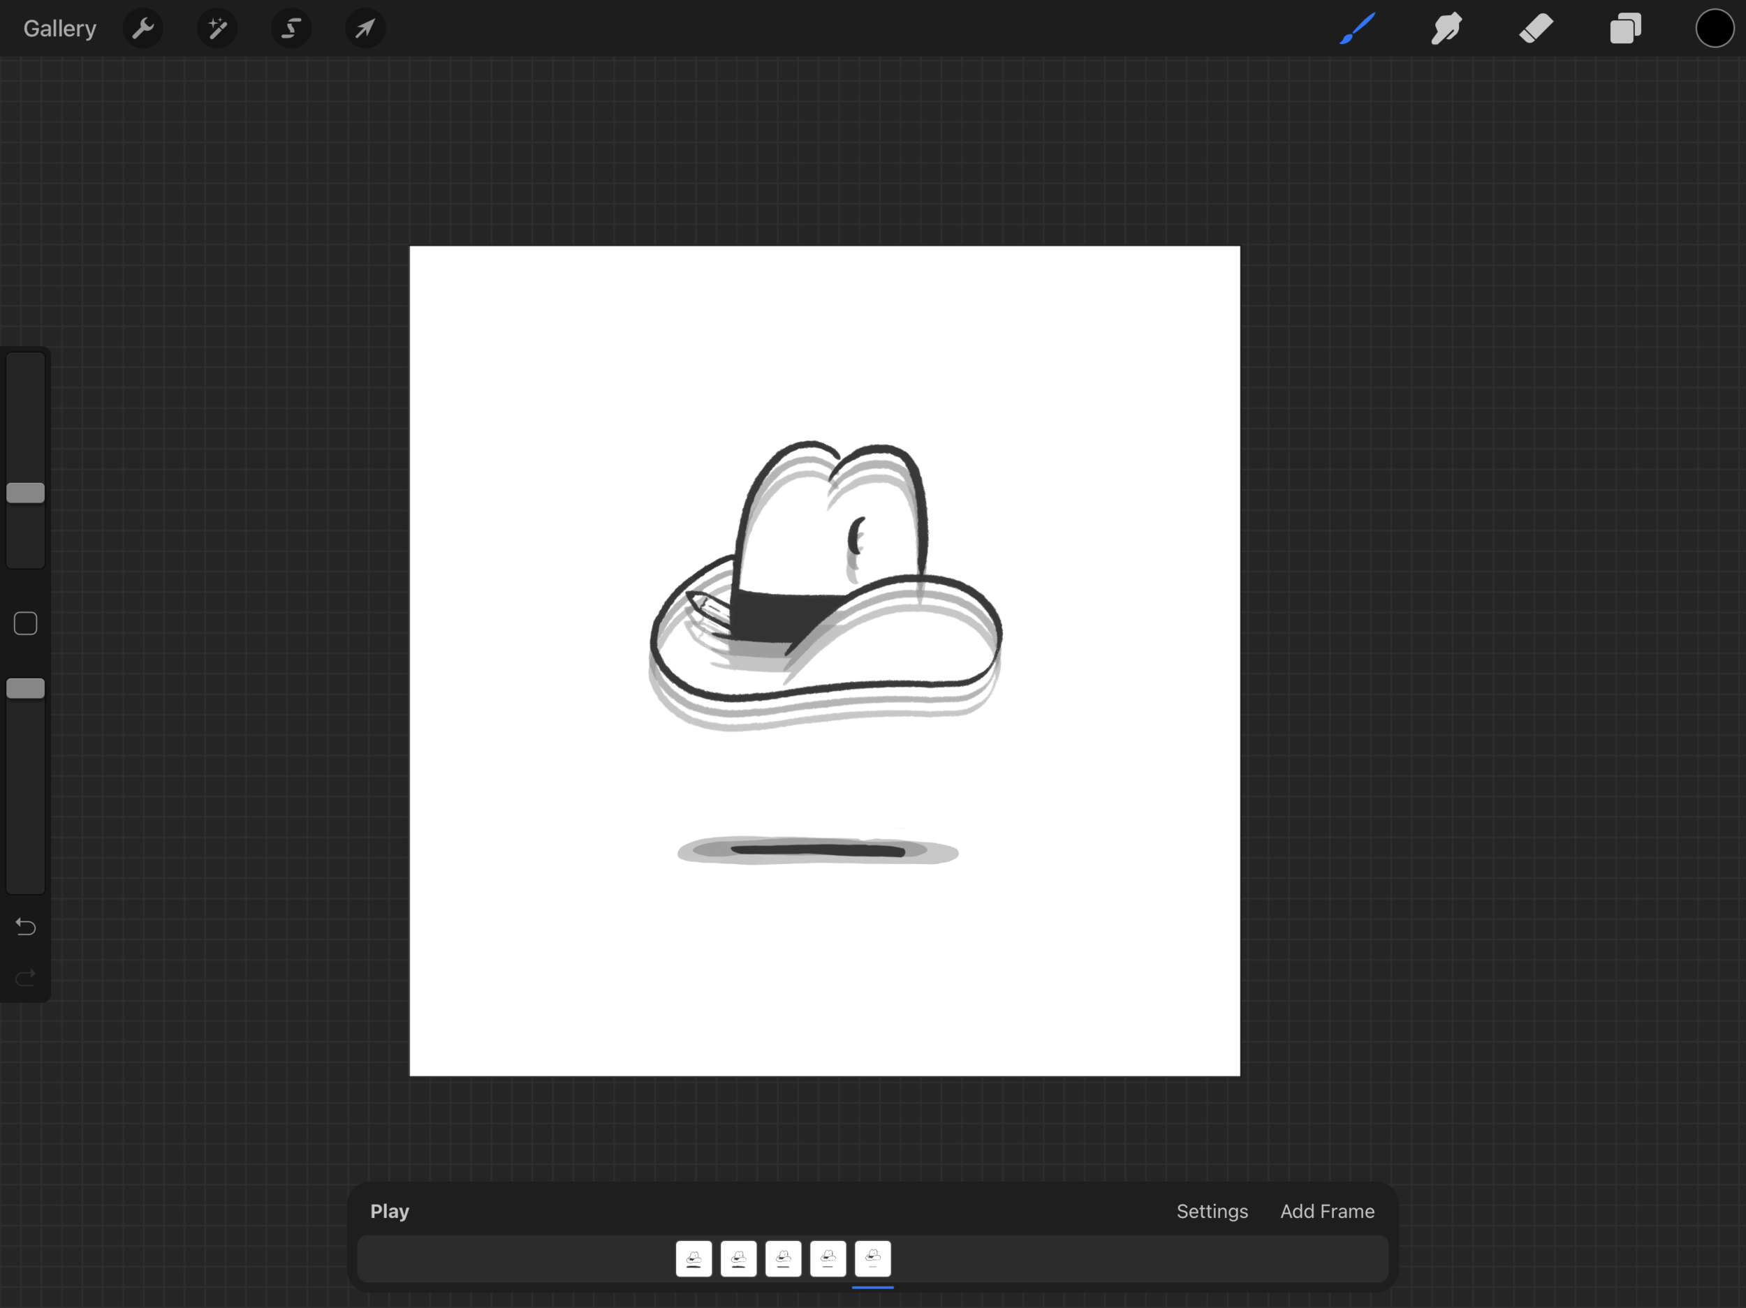The image size is (1746, 1308).
Task: Activate the Transform arrow tool
Action: (x=364, y=29)
